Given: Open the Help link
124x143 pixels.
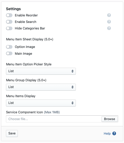Looking at the screenshot, I should coord(107,134).
